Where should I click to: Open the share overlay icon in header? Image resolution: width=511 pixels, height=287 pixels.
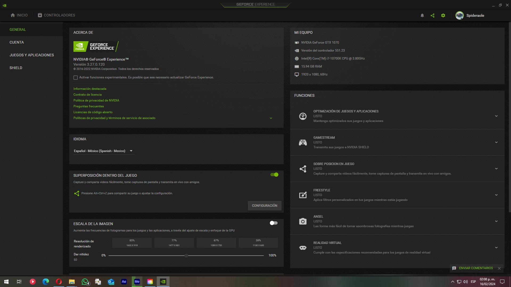432,15
